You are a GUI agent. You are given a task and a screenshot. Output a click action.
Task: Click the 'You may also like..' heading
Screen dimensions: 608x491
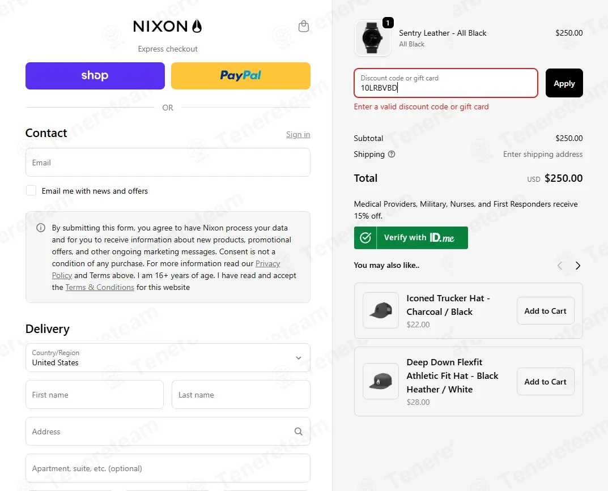(x=386, y=265)
